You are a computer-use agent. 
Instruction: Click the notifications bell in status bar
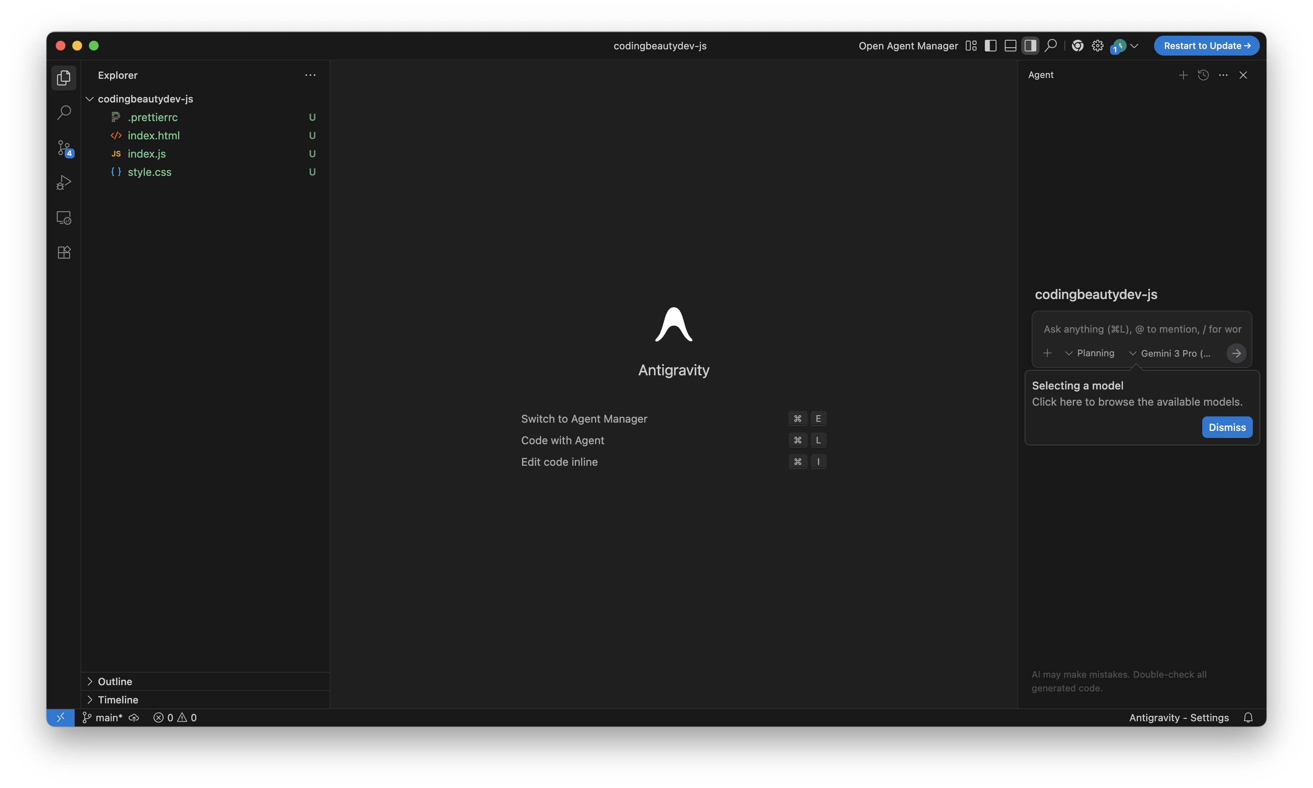(x=1248, y=717)
